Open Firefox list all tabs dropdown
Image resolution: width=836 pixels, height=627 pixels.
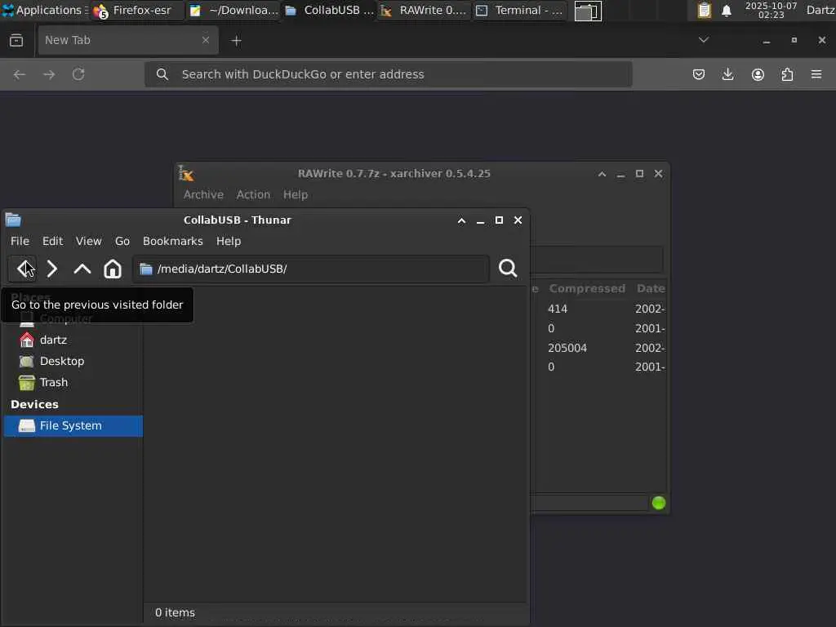(703, 40)
